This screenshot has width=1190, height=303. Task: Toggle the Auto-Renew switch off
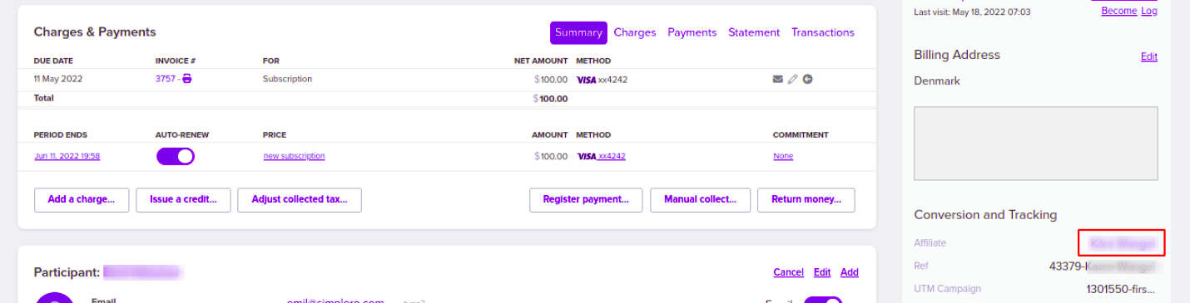pyautogui.click(x=176, y=156)
